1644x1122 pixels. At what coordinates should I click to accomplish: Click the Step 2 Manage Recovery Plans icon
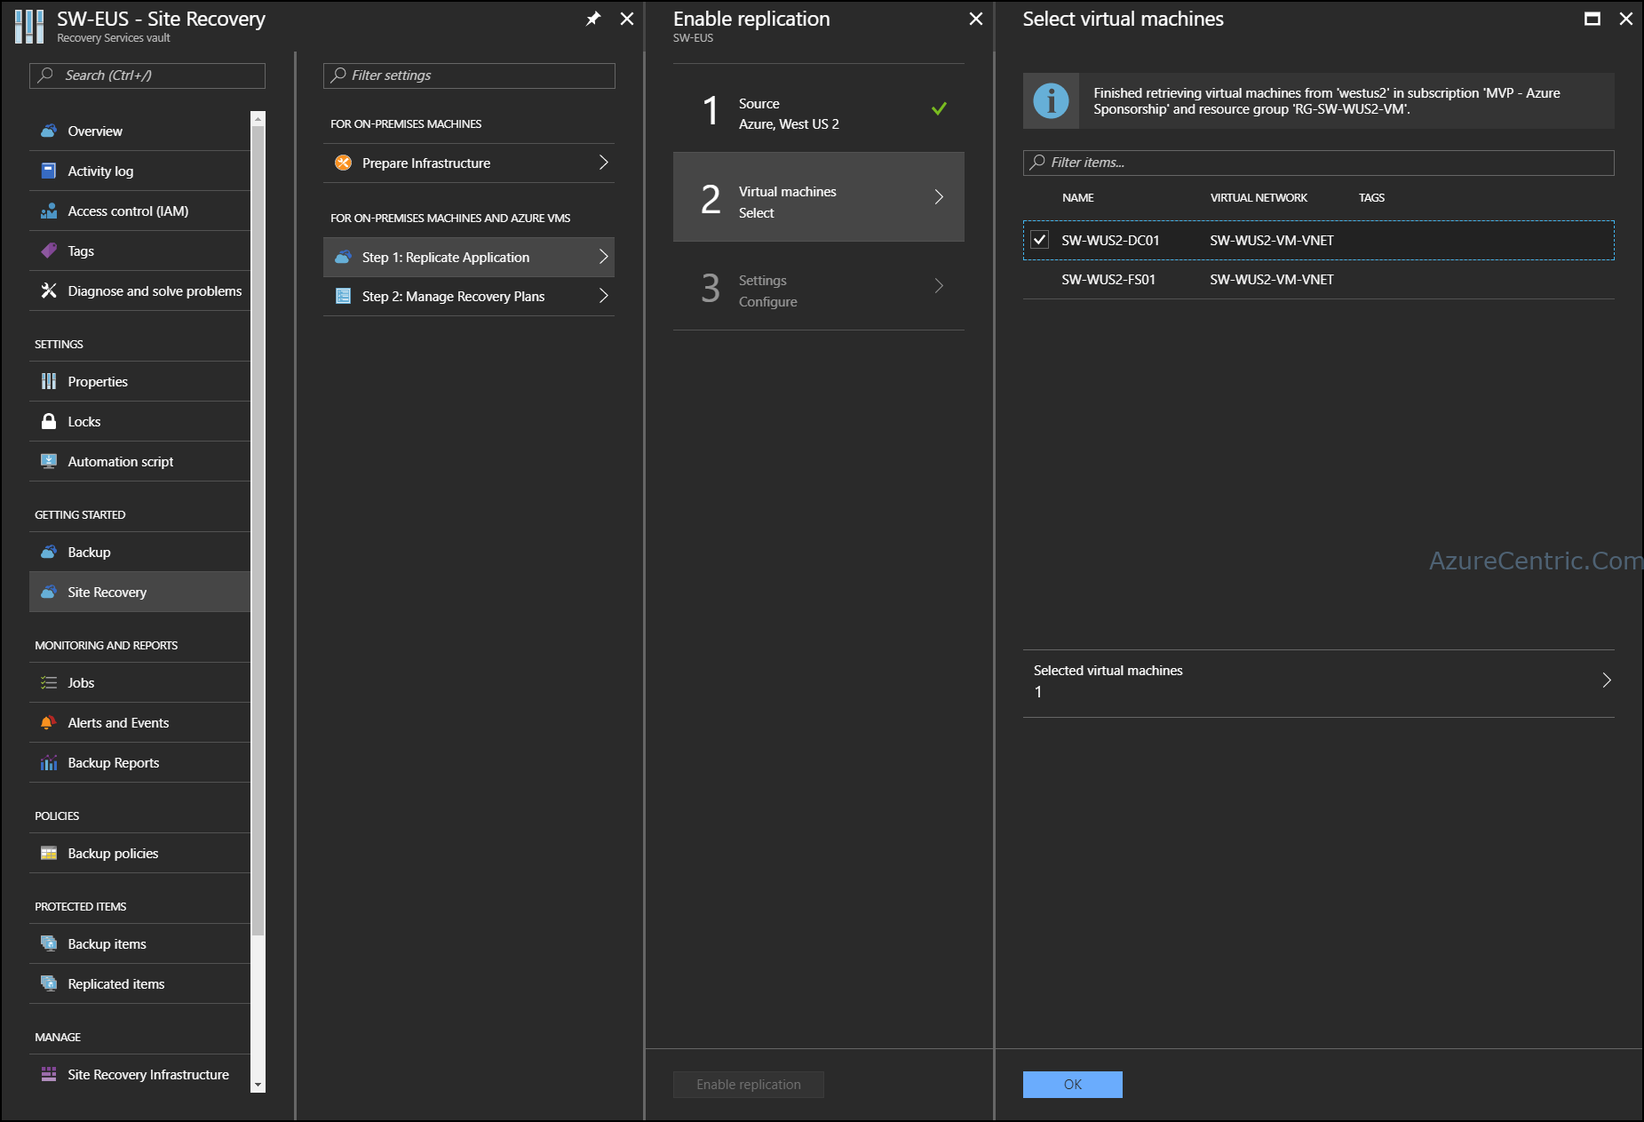(x=343, y=296)
